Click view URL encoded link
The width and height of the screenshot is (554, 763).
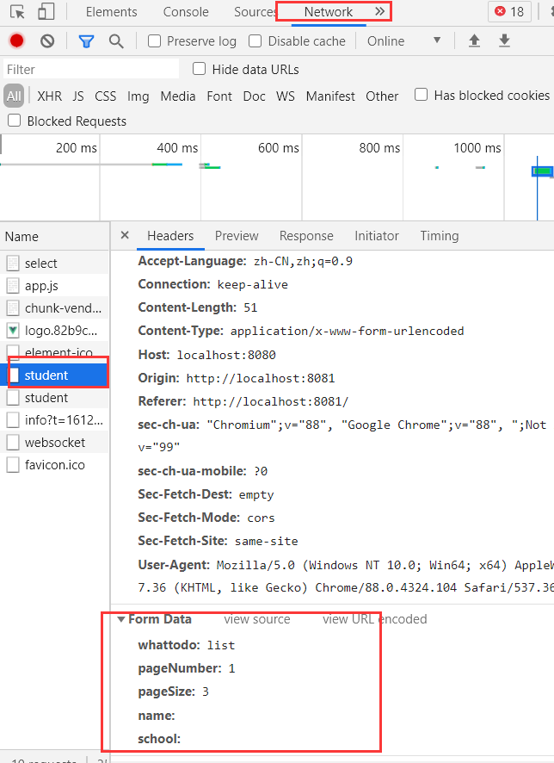pyautogui.click(x=375, y=619)
